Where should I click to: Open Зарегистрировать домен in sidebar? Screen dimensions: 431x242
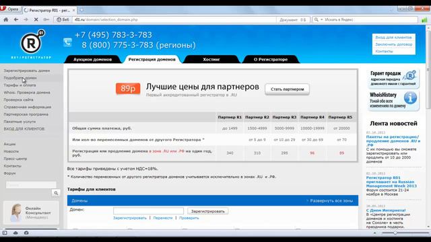(x=27, y=71)
